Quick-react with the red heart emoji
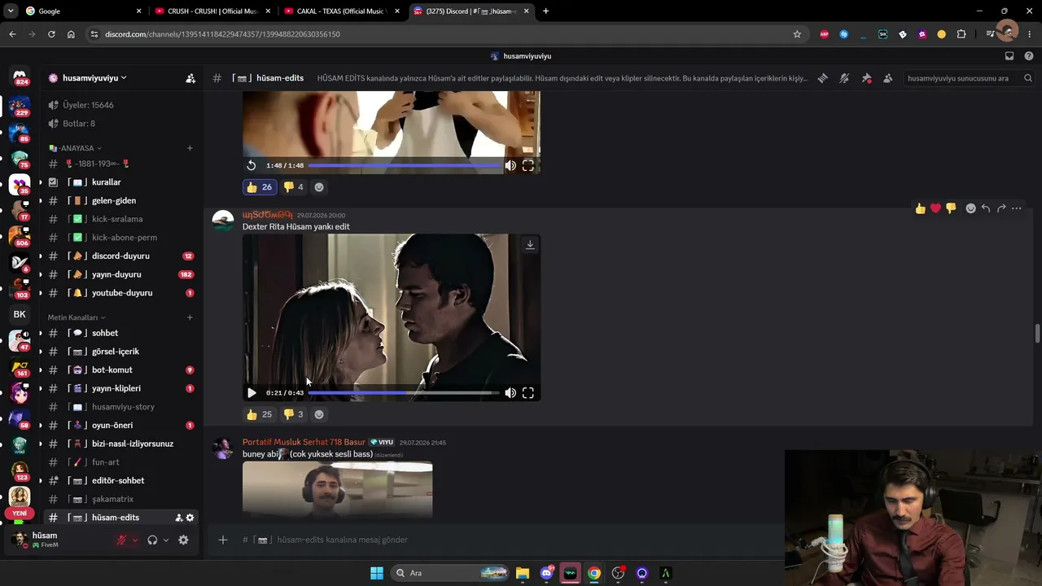Viewport: 1042px width, 586px height. coord(935,208)
